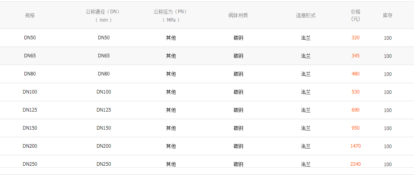Click the 碳钢 material cell for DN100
Screen dimensions: 414x175
point(238,92)
